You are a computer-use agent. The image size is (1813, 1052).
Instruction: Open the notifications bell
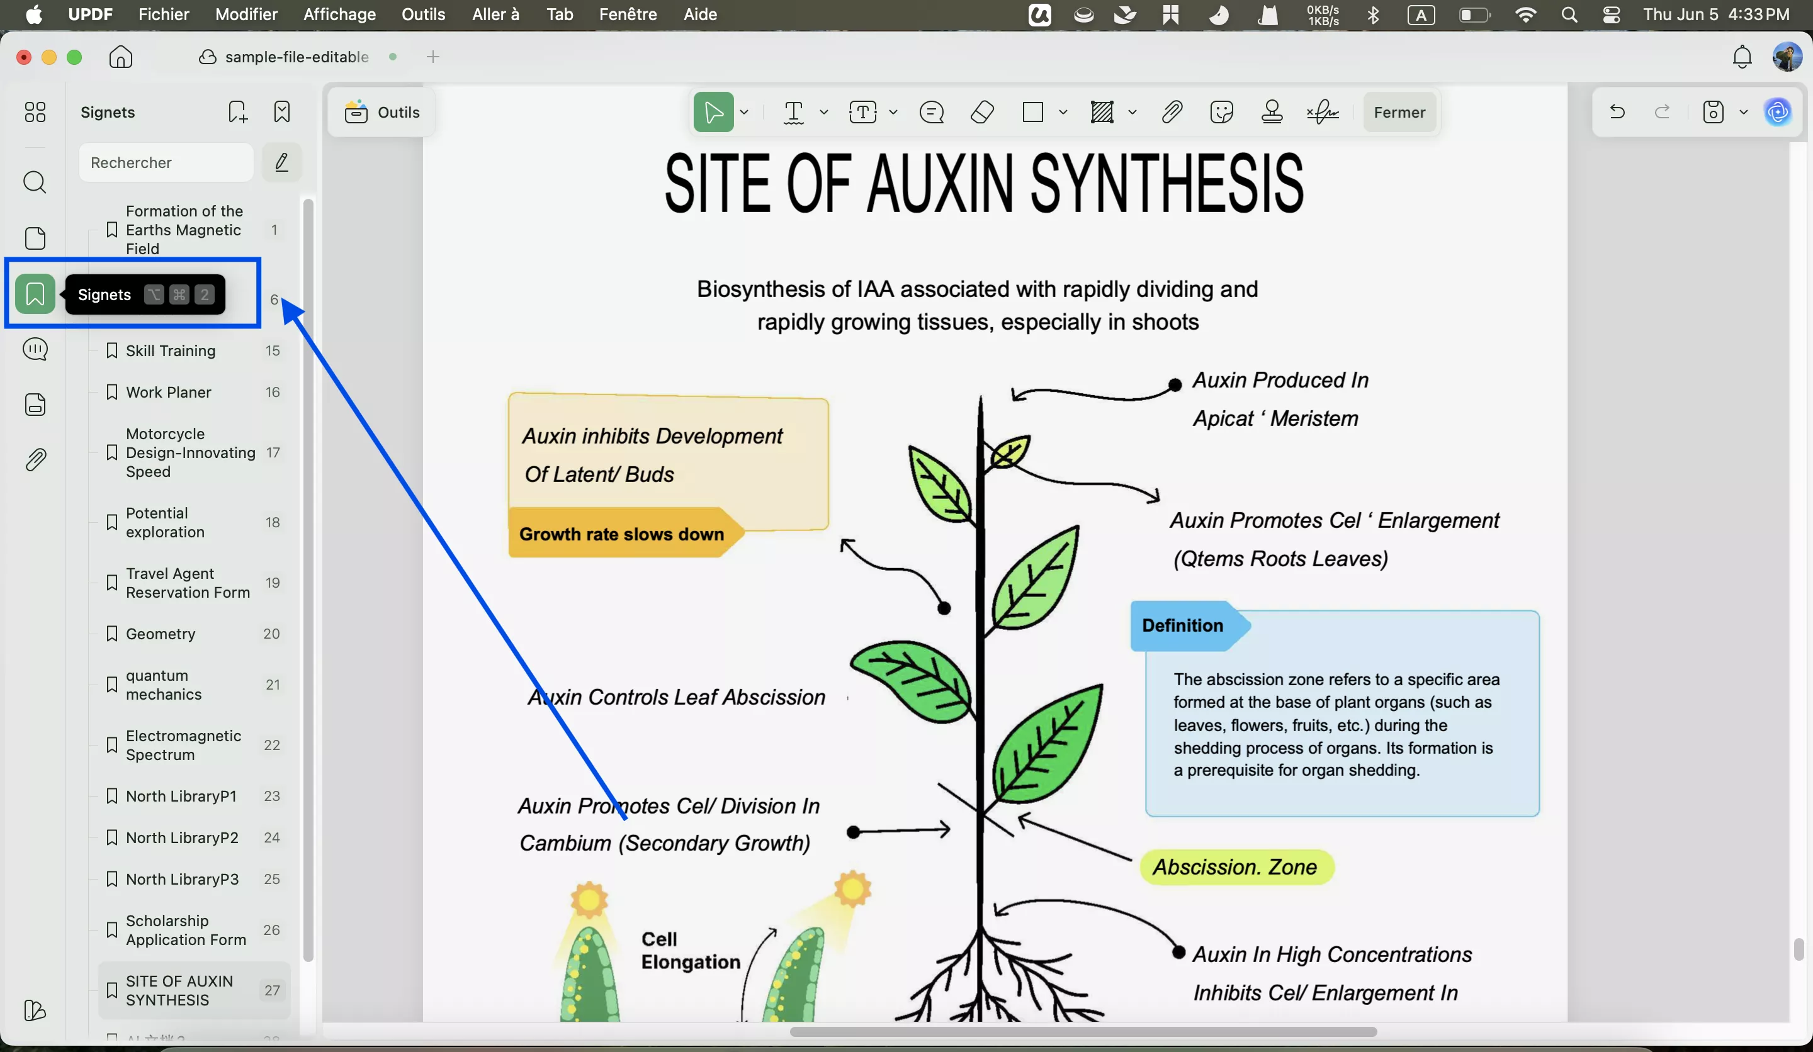pos(1742,57)
